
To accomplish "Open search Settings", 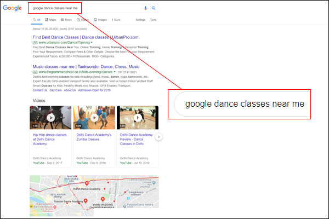I will pos(140,20).
